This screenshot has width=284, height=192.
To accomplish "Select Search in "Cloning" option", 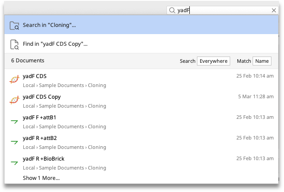I will pyautogui.click(x=141, y=25).
